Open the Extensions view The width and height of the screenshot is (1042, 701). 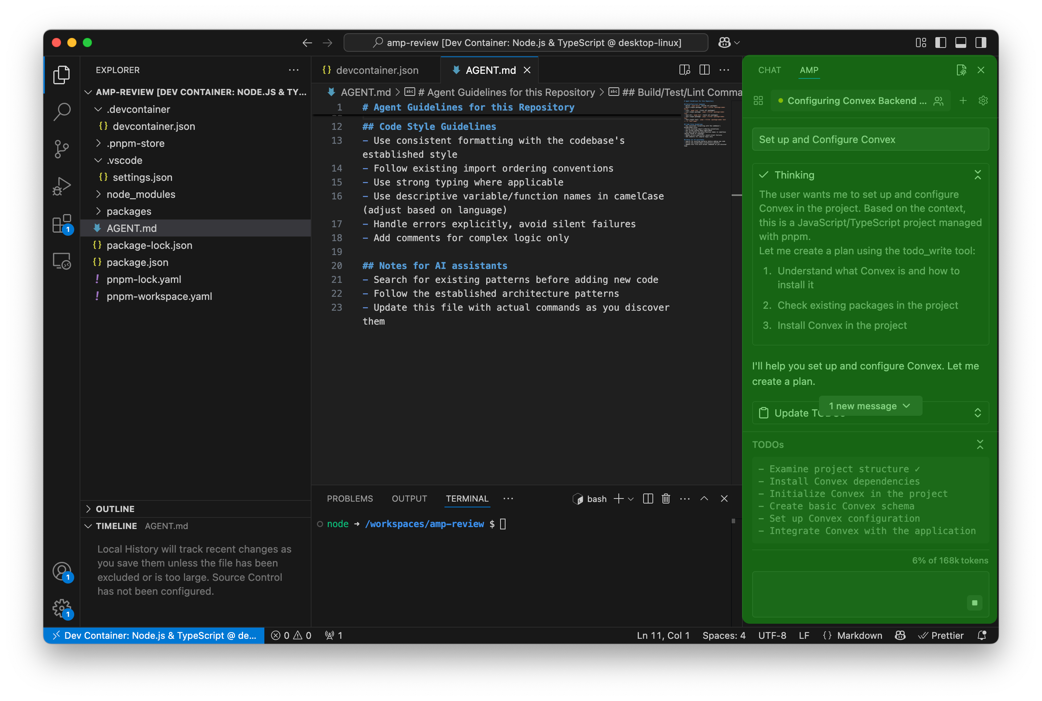point(62,223)
